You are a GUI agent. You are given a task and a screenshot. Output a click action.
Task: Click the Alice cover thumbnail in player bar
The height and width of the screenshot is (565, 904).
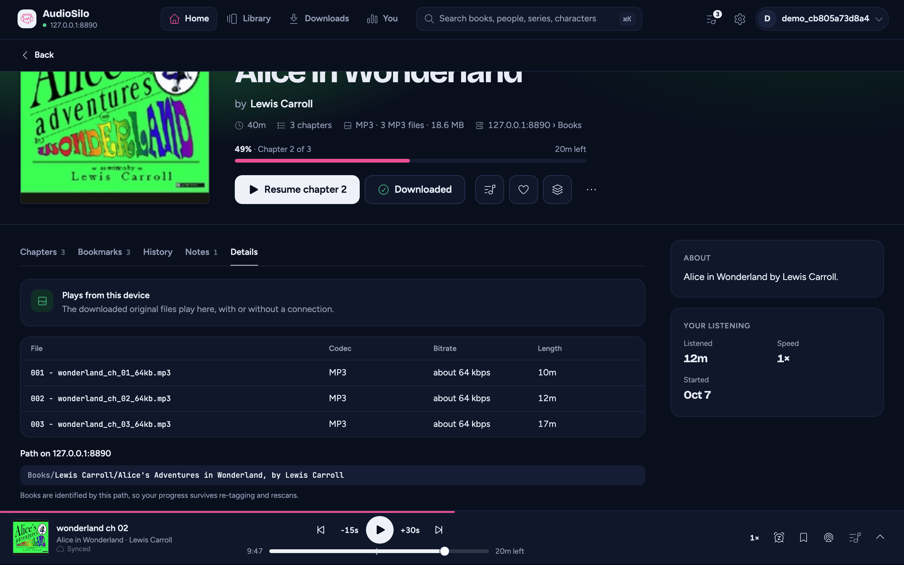31,537
